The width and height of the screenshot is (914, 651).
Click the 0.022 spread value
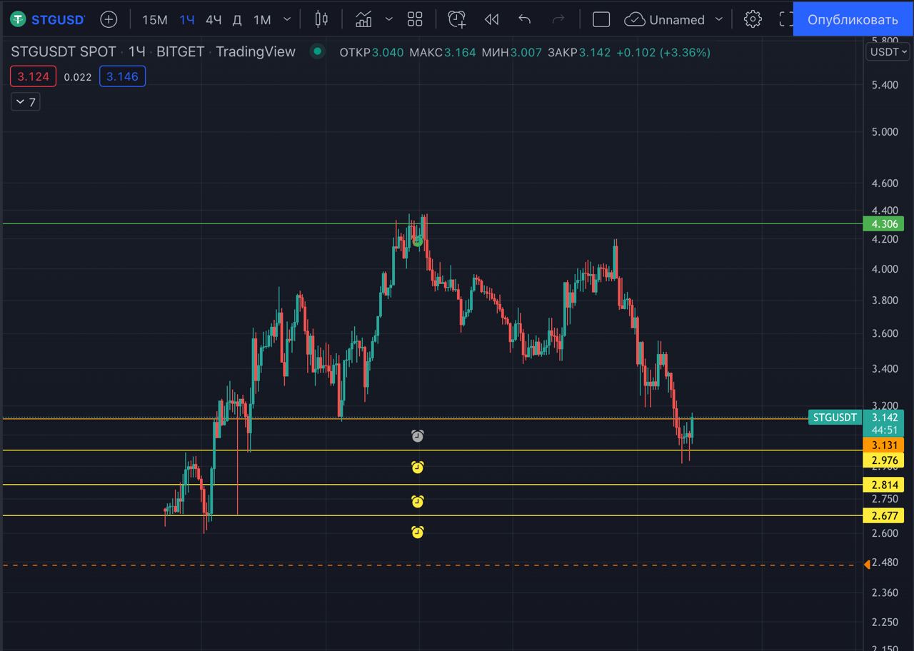78,77
